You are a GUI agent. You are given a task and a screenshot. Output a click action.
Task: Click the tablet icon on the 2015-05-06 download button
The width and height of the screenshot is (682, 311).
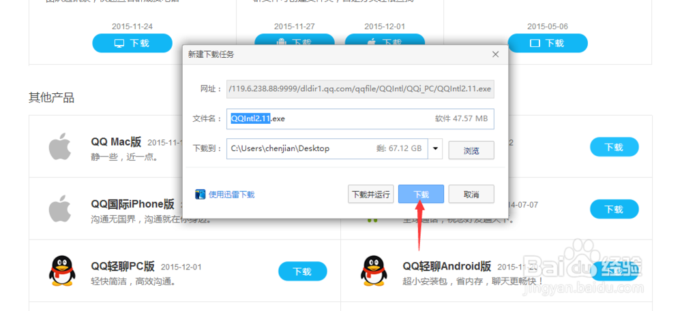click(x=535, y=44)
